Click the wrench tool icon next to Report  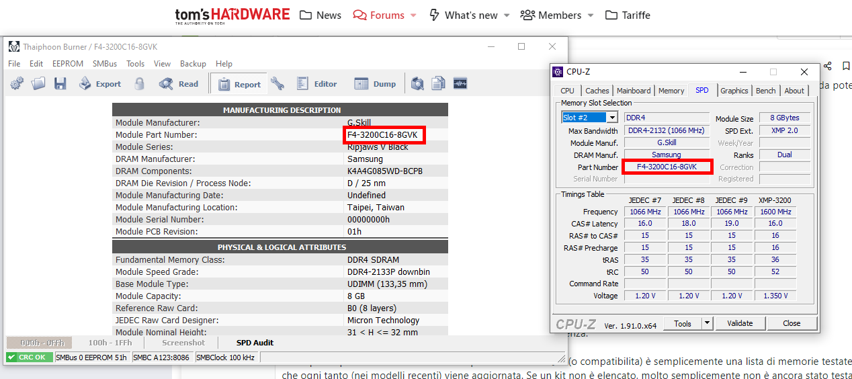[278, 83]
